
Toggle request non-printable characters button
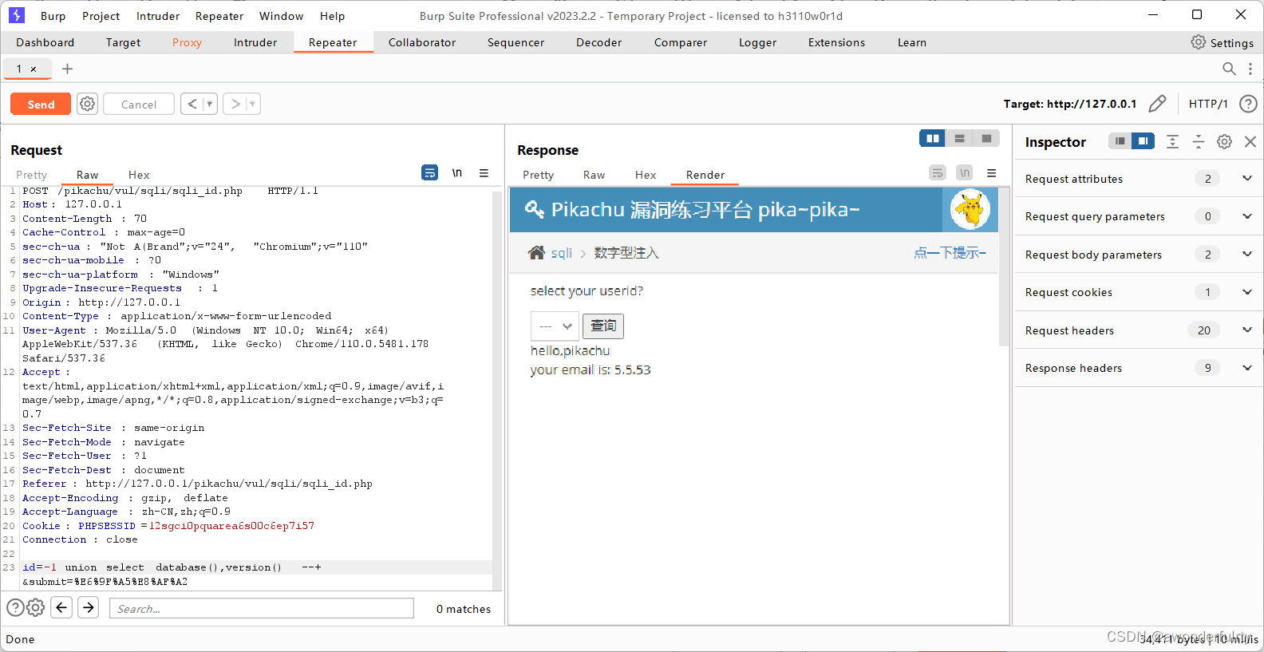tap(457, 172)
